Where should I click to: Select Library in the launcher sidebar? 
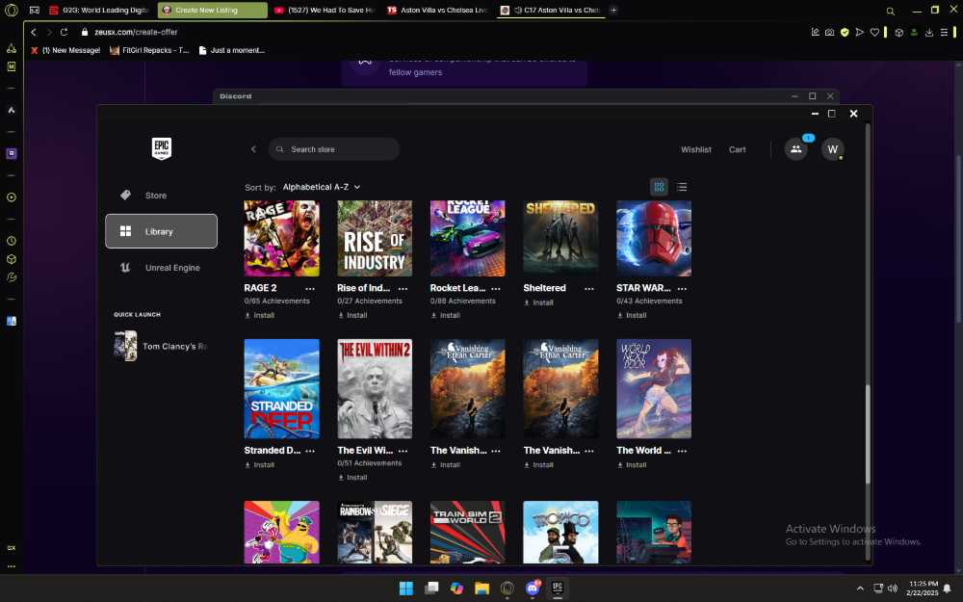click(x=161, y=231)
